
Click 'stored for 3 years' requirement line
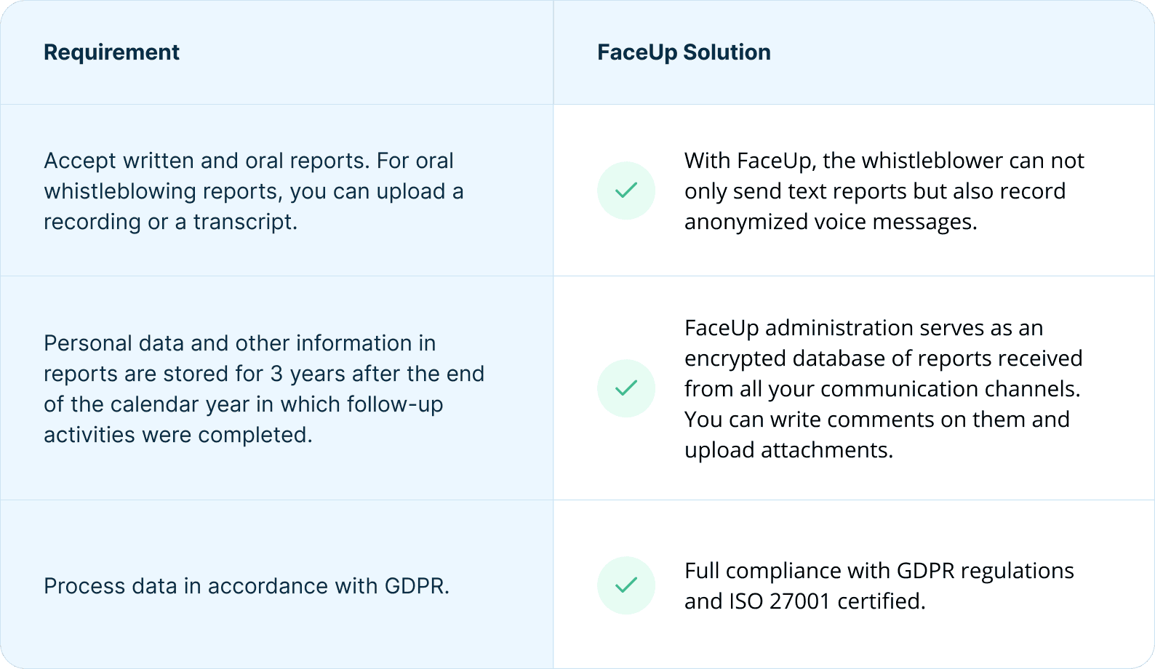[264, 374]
